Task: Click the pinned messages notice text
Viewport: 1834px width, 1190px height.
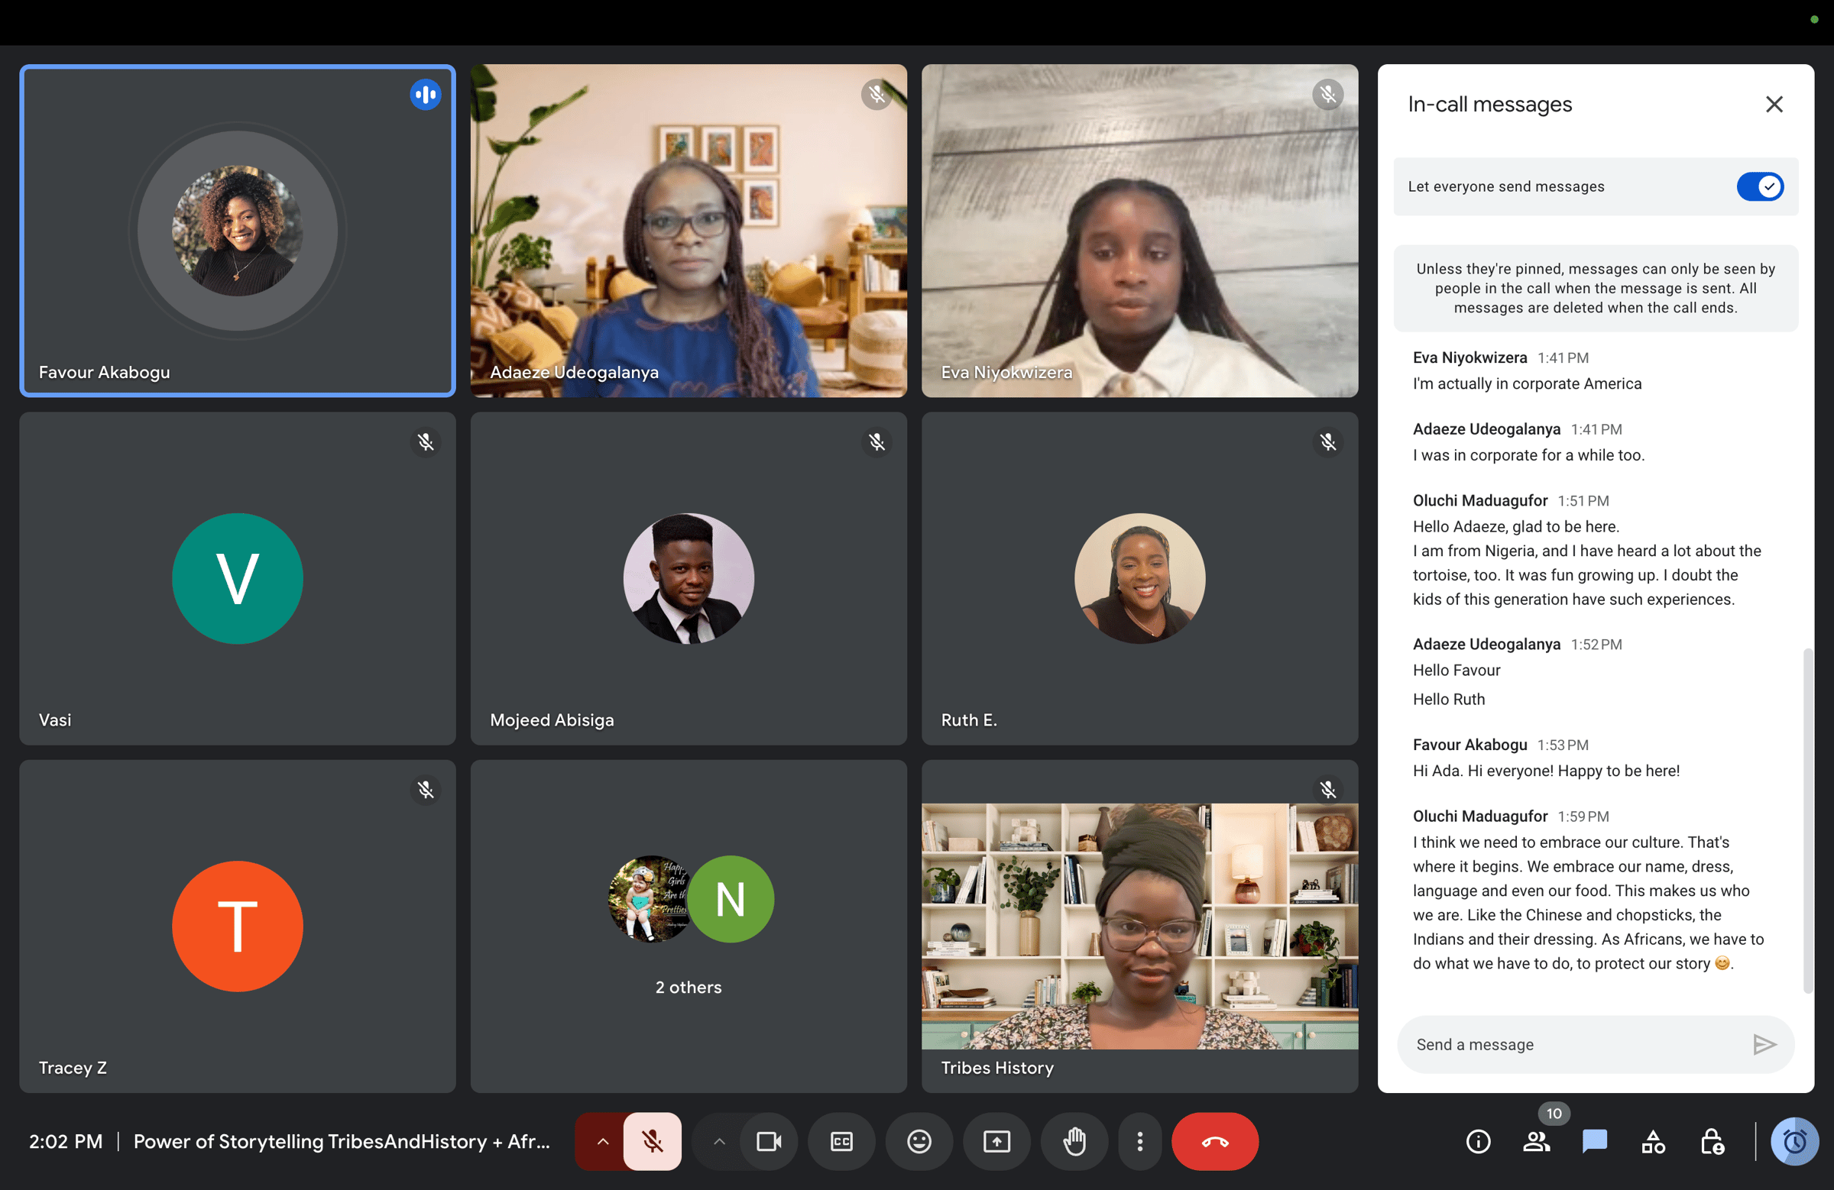Action: [1595, 288]
